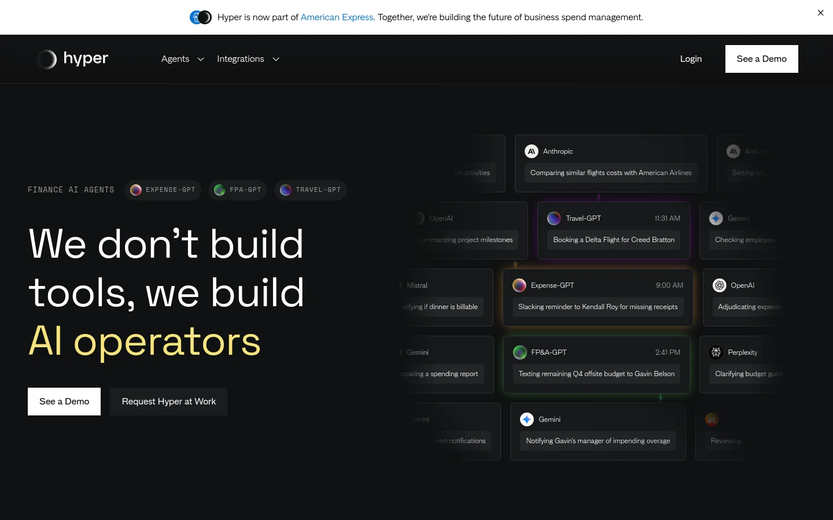The height and width of the screenshot is (520, 833).
Task: Click the TRAVEL-GPT pill purple orb icon
Action: [286, 190]
